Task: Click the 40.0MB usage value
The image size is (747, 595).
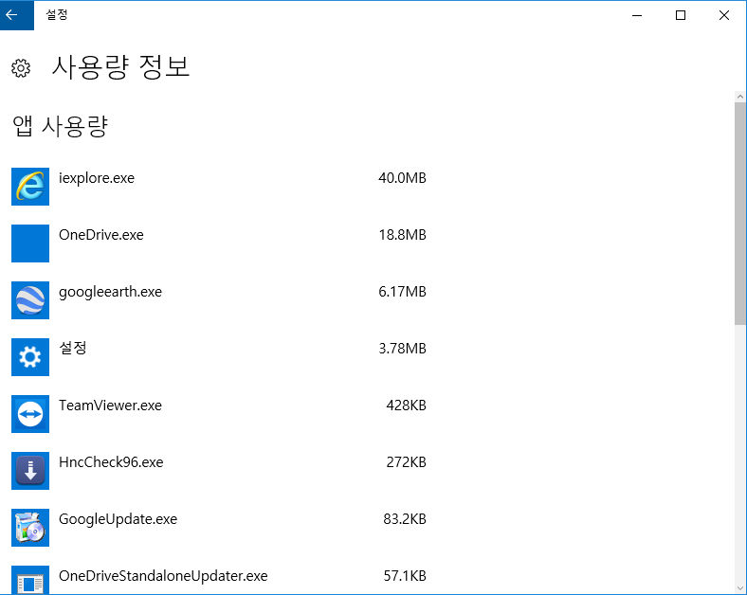Action: 403,178
